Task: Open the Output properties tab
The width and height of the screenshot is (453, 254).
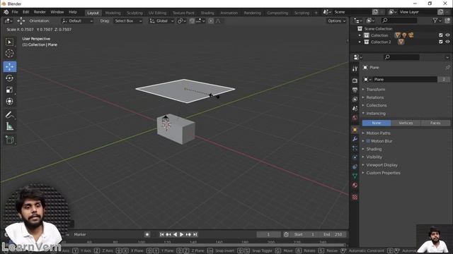Action: (355, 90)
